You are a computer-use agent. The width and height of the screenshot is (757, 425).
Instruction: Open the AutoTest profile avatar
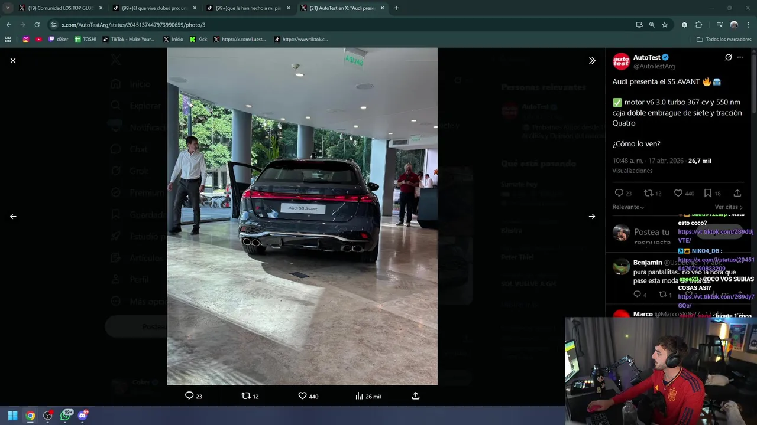(621, 61)
